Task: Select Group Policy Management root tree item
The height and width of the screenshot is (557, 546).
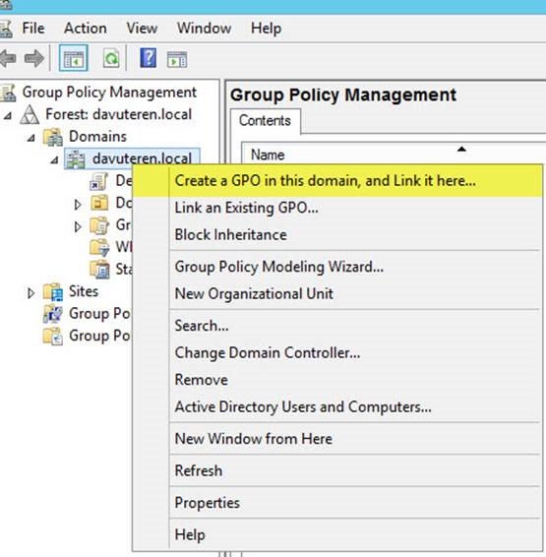Action: pos(109,93)
